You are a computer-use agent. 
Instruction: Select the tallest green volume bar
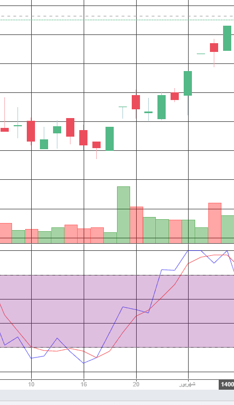click(x=124, y=215)
